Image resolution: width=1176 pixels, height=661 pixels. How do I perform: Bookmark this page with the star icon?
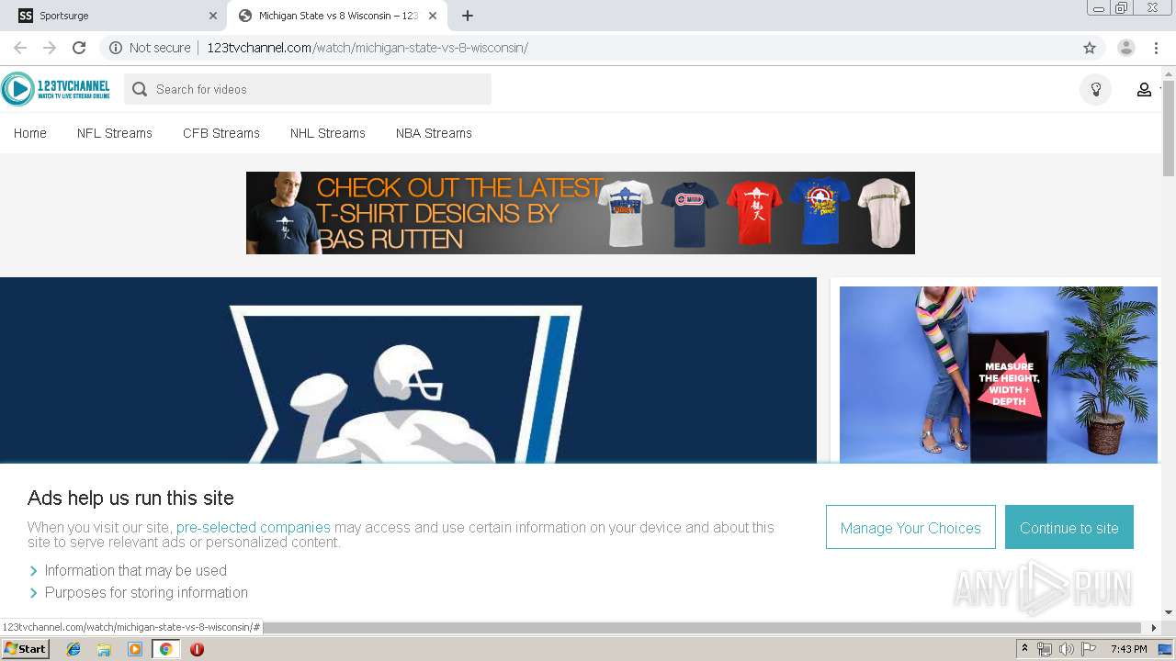point(1090,48)
